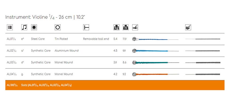Click the kg tension weight icon
Screen dimensions: 232x103
coord(117,27)
